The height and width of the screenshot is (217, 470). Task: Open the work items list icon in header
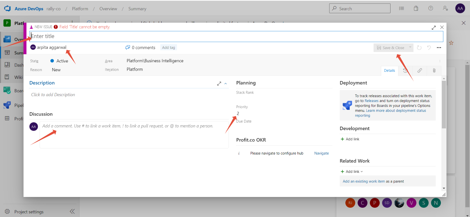[402, 8]
